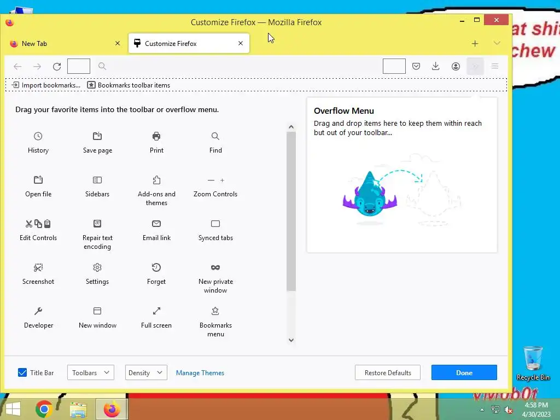Click the Restore Defaults button
Viewport: 560px width, 420px height.
coord(388,372)
